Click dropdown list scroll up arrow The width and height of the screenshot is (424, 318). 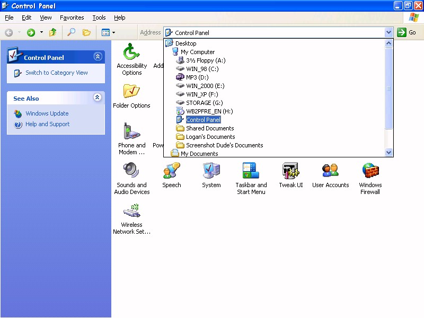click(x=388, y=43)
